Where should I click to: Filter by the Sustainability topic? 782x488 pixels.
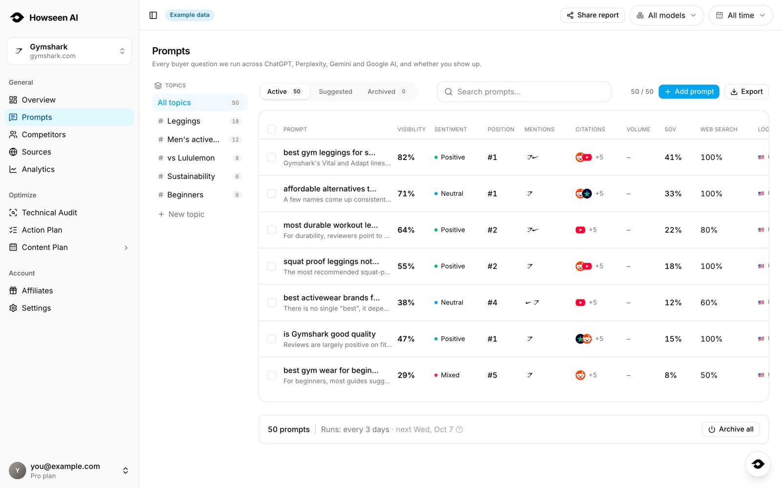click(x=199, y=176)
